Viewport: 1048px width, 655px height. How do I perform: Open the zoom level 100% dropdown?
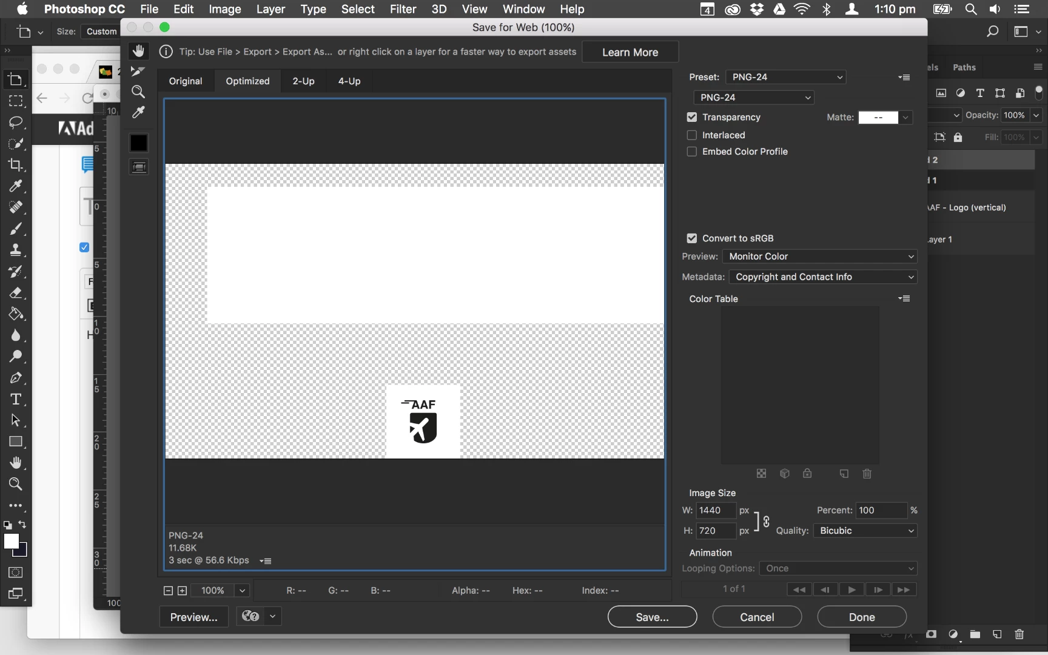pyautogui.click(x=242, y=590)
